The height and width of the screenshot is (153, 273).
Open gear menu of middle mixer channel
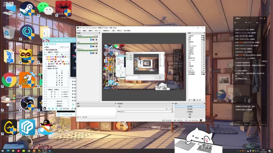(x=97, y=47)
